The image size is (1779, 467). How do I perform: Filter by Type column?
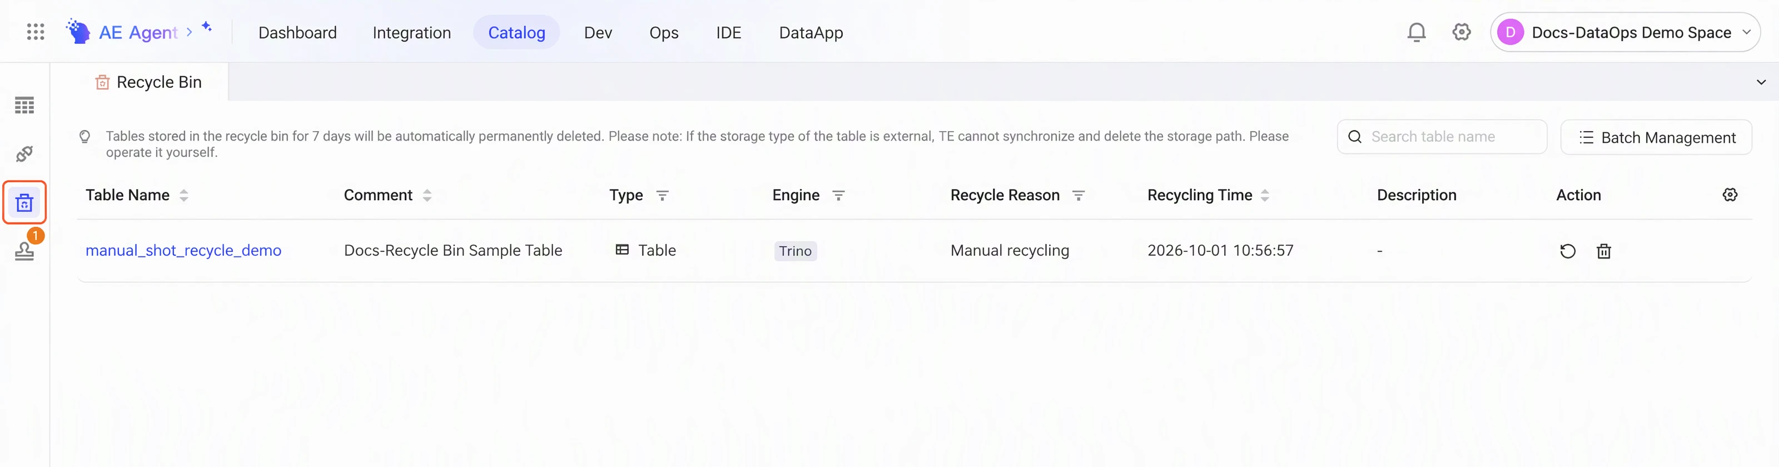click(x=662, y=196)
